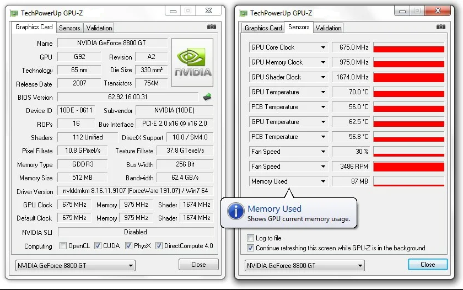The image size is (463, 290).
Task: Open the 62.5 °C GPU Temperature dropdown
Action: [323, 122]
